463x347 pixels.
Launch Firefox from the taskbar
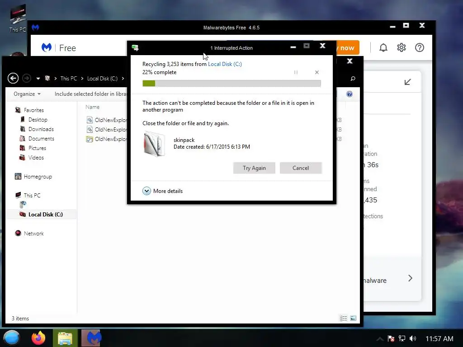pos(38,338)
